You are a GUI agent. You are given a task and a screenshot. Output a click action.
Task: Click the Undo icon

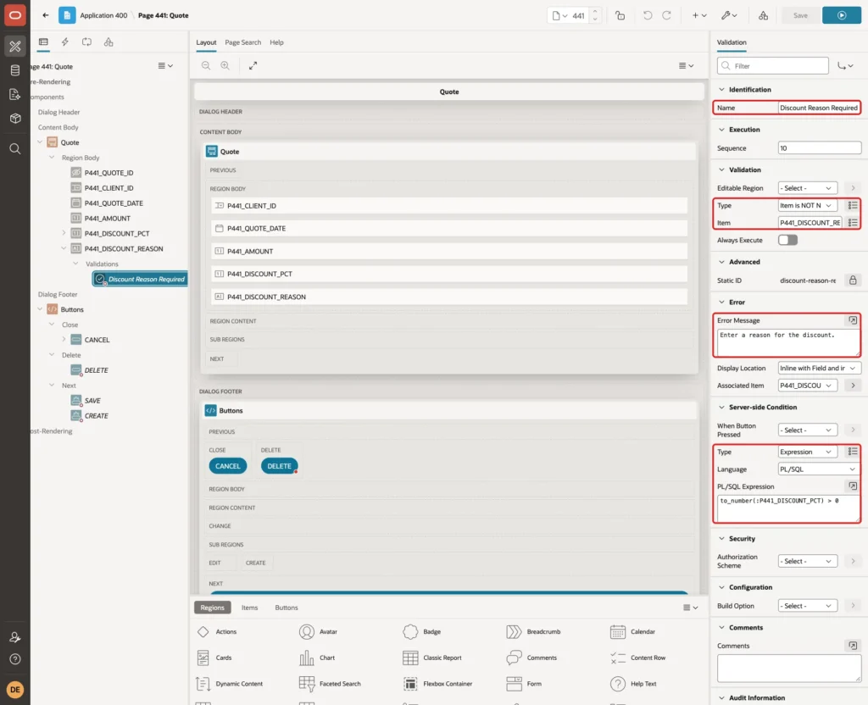tap(647, 15)
